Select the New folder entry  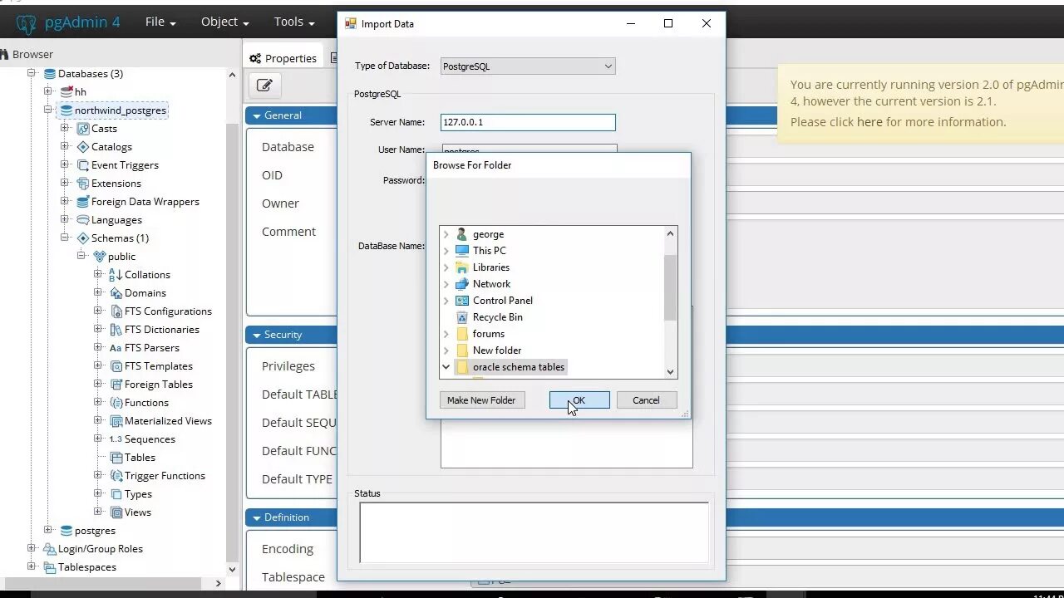(x=497, y=350)
